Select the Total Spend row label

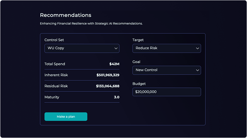(x=55, y=64)
